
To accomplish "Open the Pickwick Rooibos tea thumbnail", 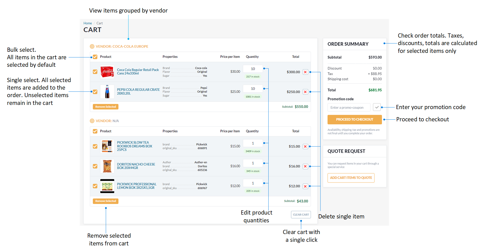I will point(107,146).
